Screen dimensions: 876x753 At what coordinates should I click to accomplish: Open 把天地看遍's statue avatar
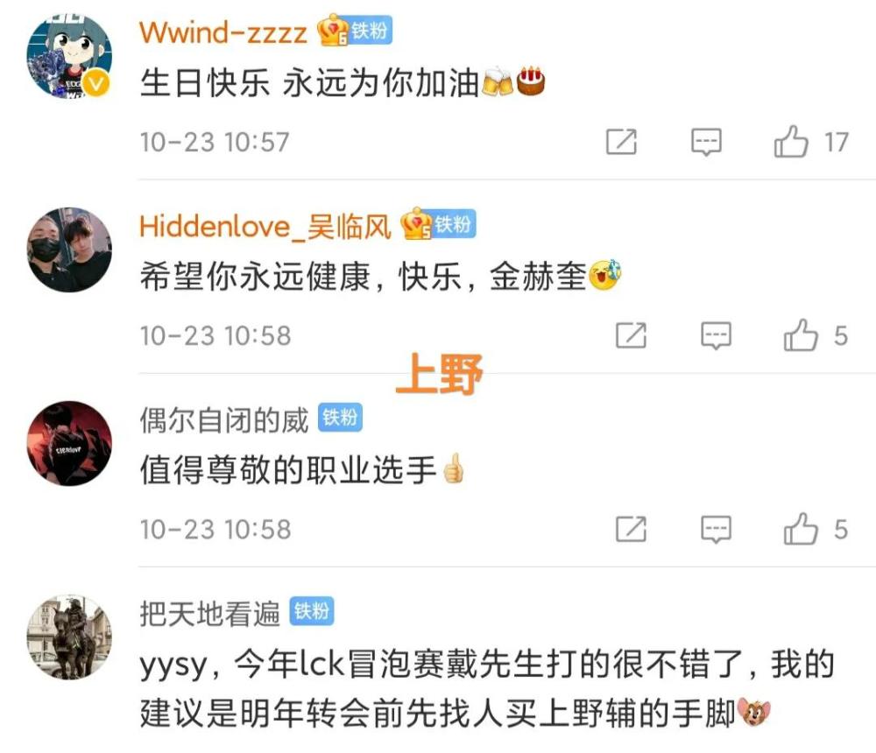[x=69, y=637]
